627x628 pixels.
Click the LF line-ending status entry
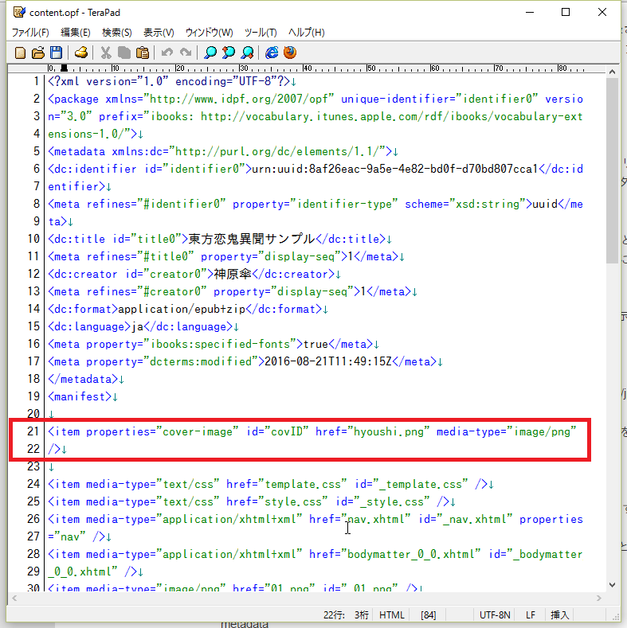[x=531, y=614]
